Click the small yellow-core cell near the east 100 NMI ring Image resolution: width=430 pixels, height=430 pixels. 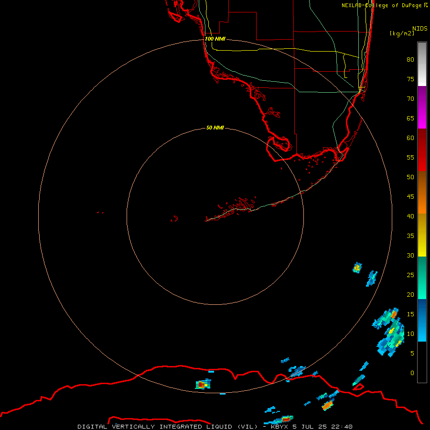[357, 268]
